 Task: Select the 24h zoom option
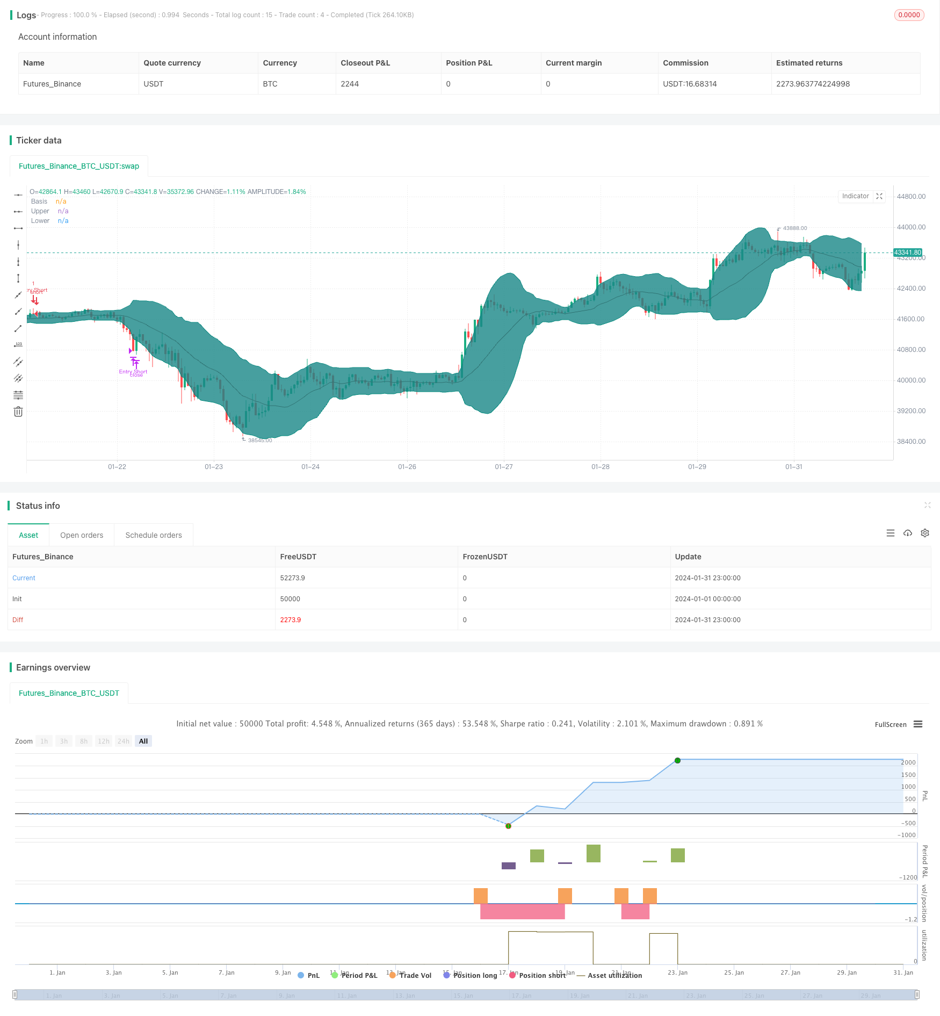click(x=123, y=741)
